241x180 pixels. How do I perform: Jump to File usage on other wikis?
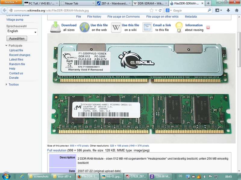point(162,16)
